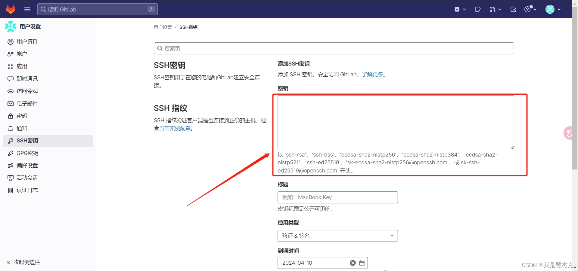Open the hamburger main menu
The height and width of the screenshot is (271, 578).
point(27,9)
